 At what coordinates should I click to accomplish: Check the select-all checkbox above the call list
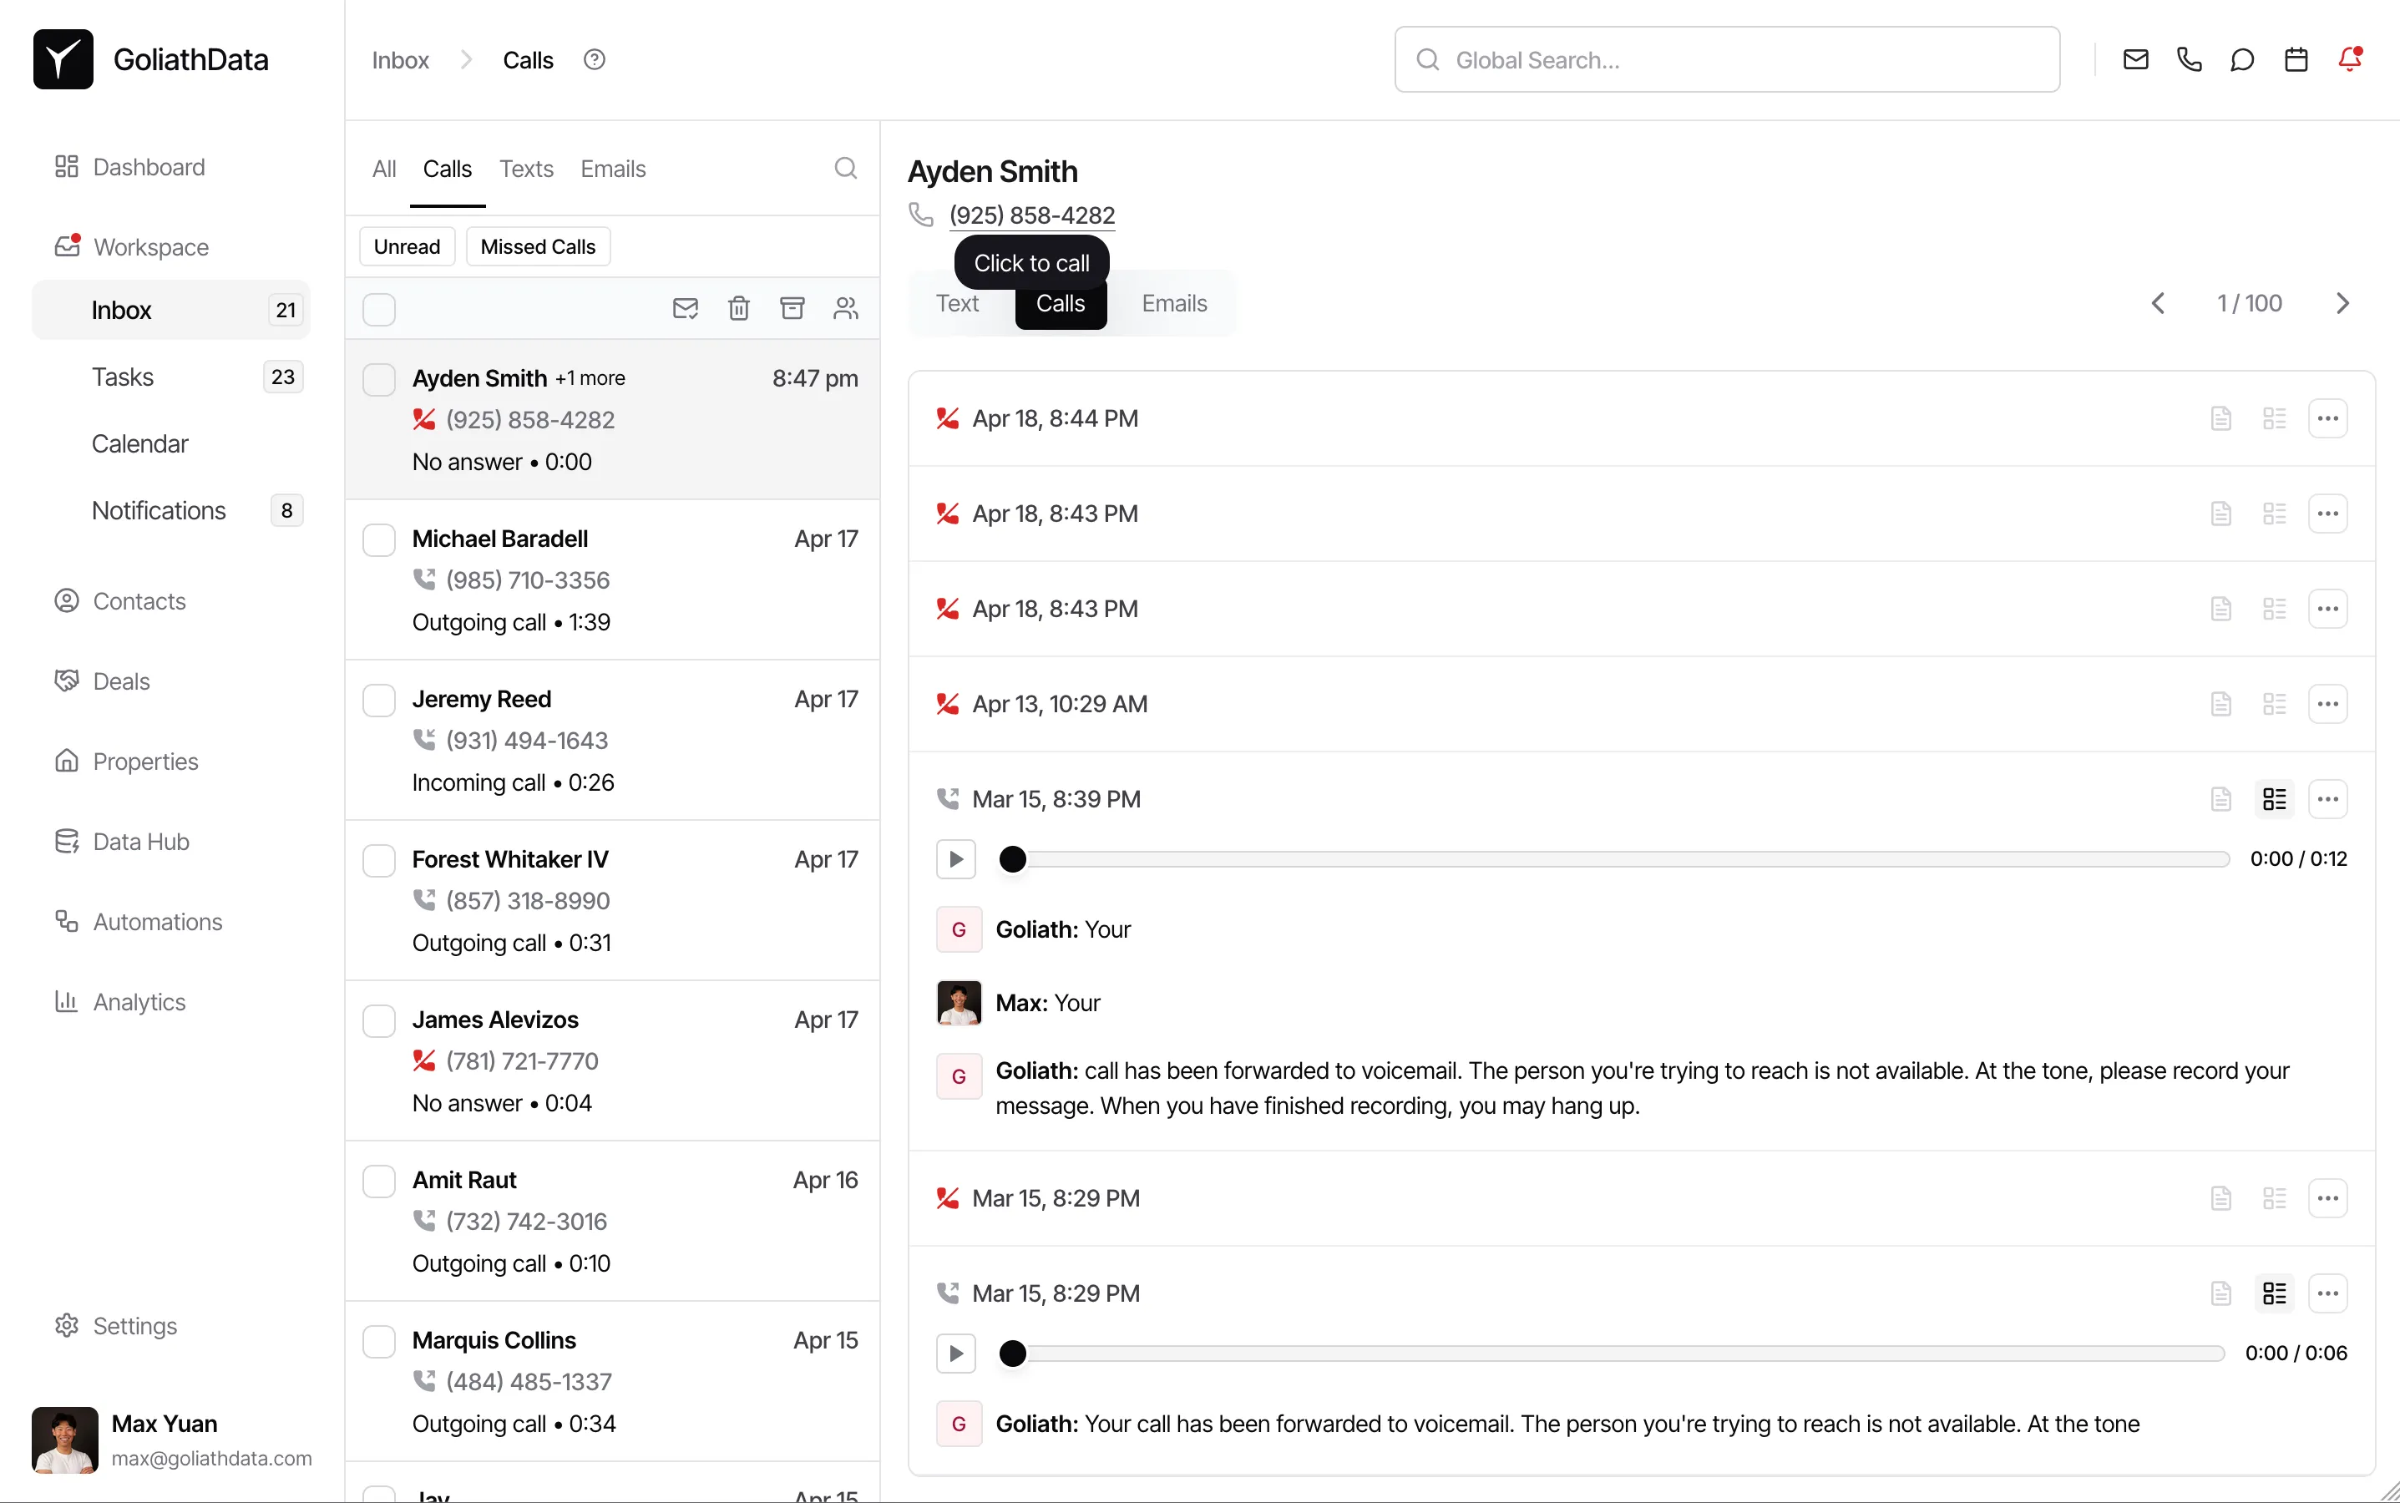[379, 309]
